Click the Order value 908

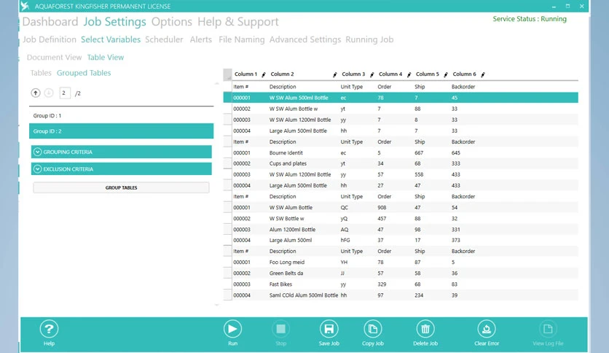[x=382, y=208]
